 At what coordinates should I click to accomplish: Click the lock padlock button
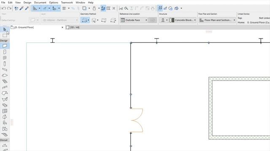(94, 8)
